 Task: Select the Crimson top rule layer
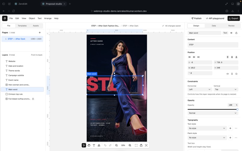pos(23,94)
